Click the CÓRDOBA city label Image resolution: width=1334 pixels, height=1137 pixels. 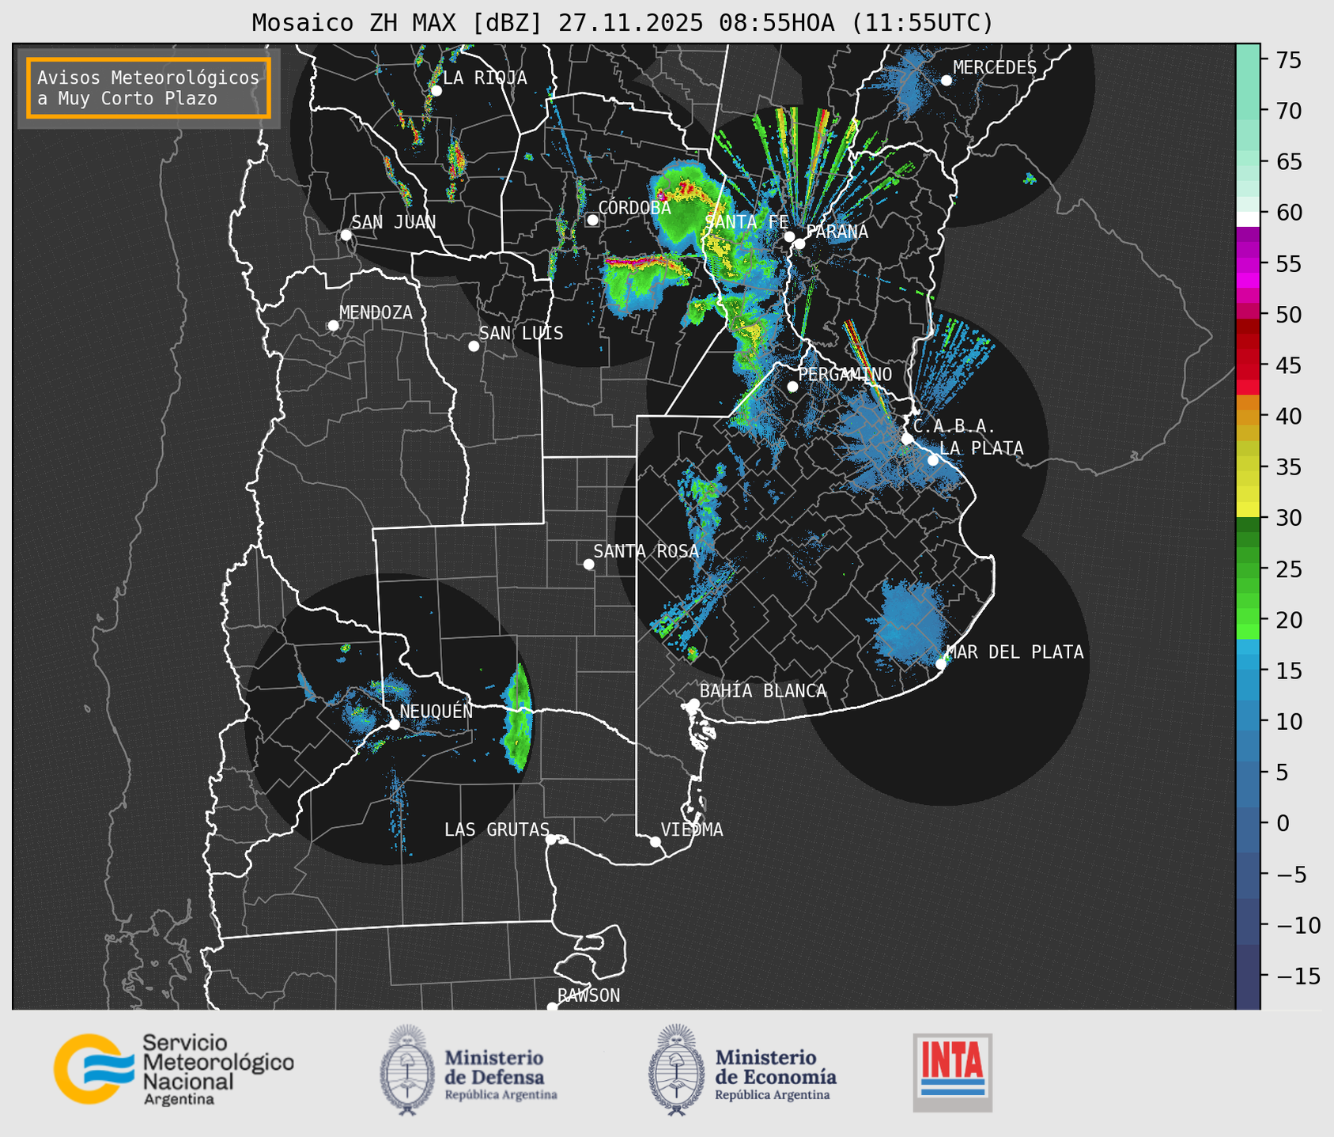tap(634, 208)
